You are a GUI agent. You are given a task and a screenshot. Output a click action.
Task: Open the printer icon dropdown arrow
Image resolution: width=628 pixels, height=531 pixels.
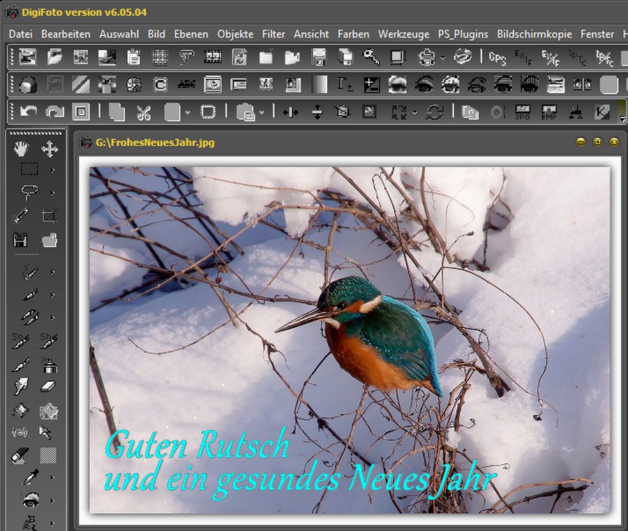click(x=442, y=58)
